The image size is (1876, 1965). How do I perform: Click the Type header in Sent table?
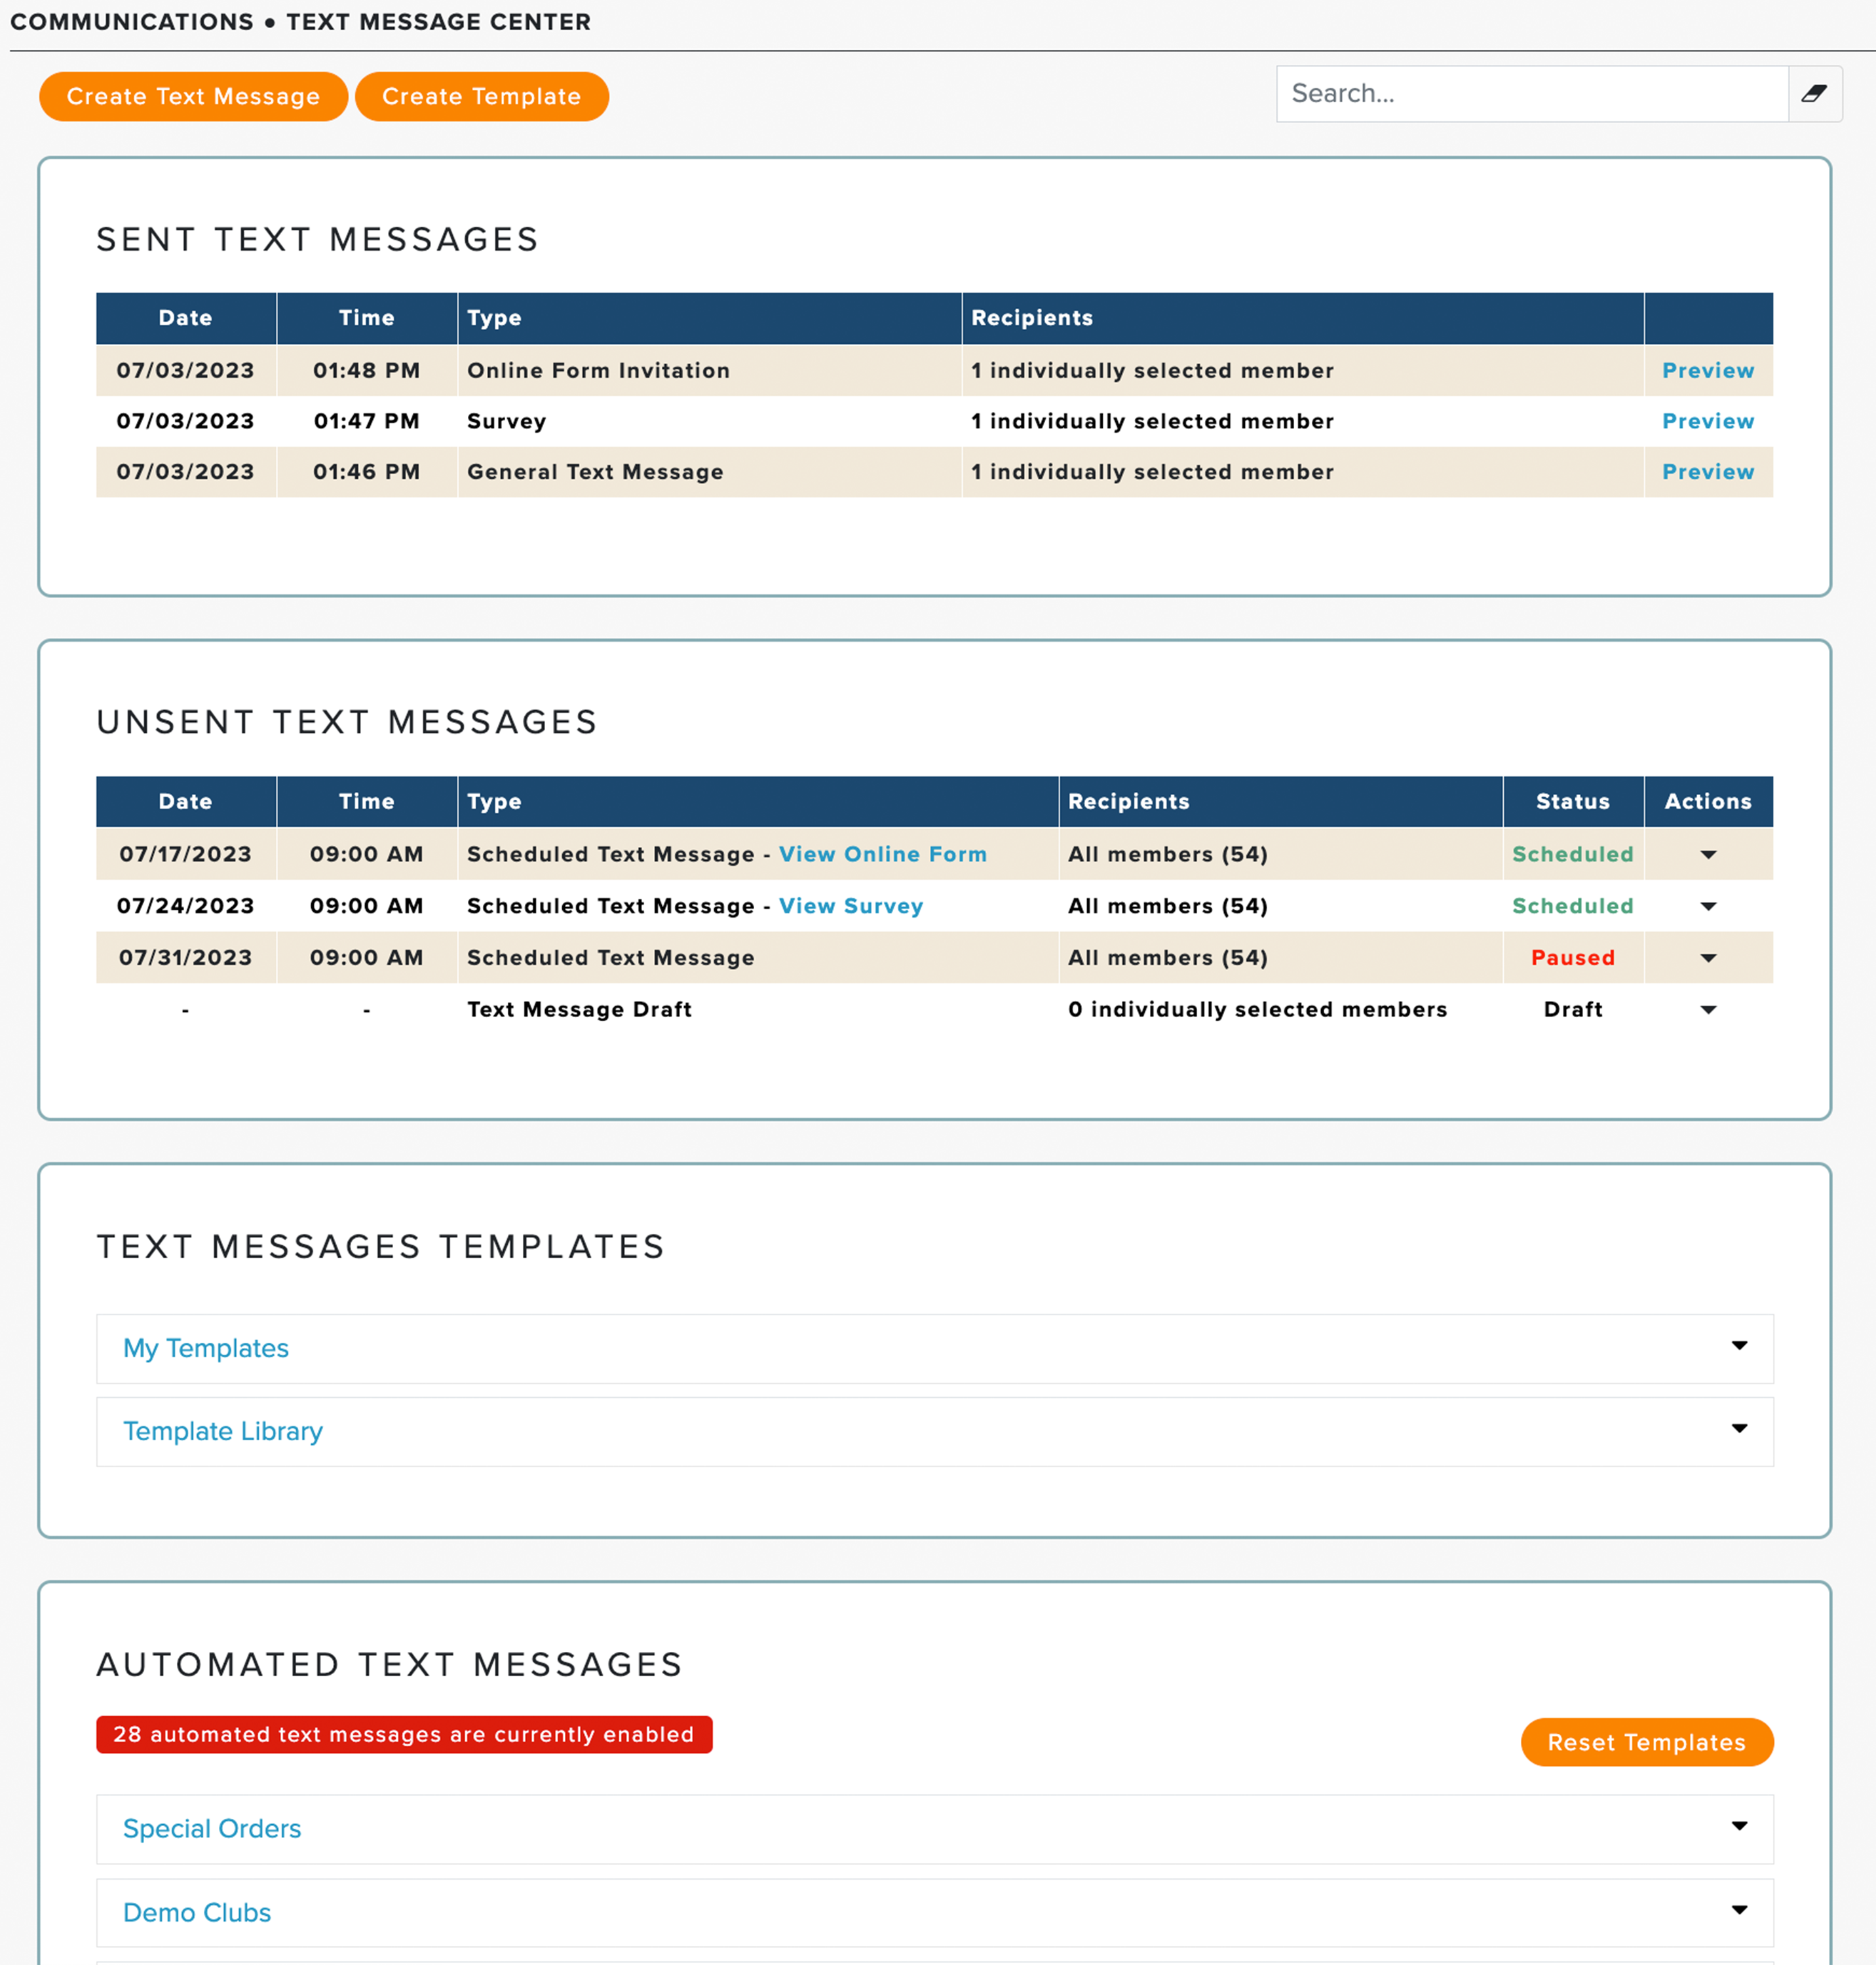[709, 318]
